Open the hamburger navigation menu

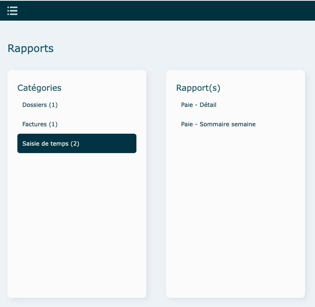coord(12,11)
